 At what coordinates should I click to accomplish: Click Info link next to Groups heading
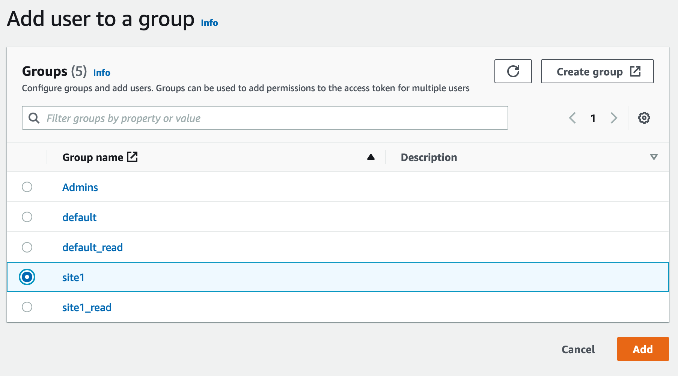pos(102,73)
